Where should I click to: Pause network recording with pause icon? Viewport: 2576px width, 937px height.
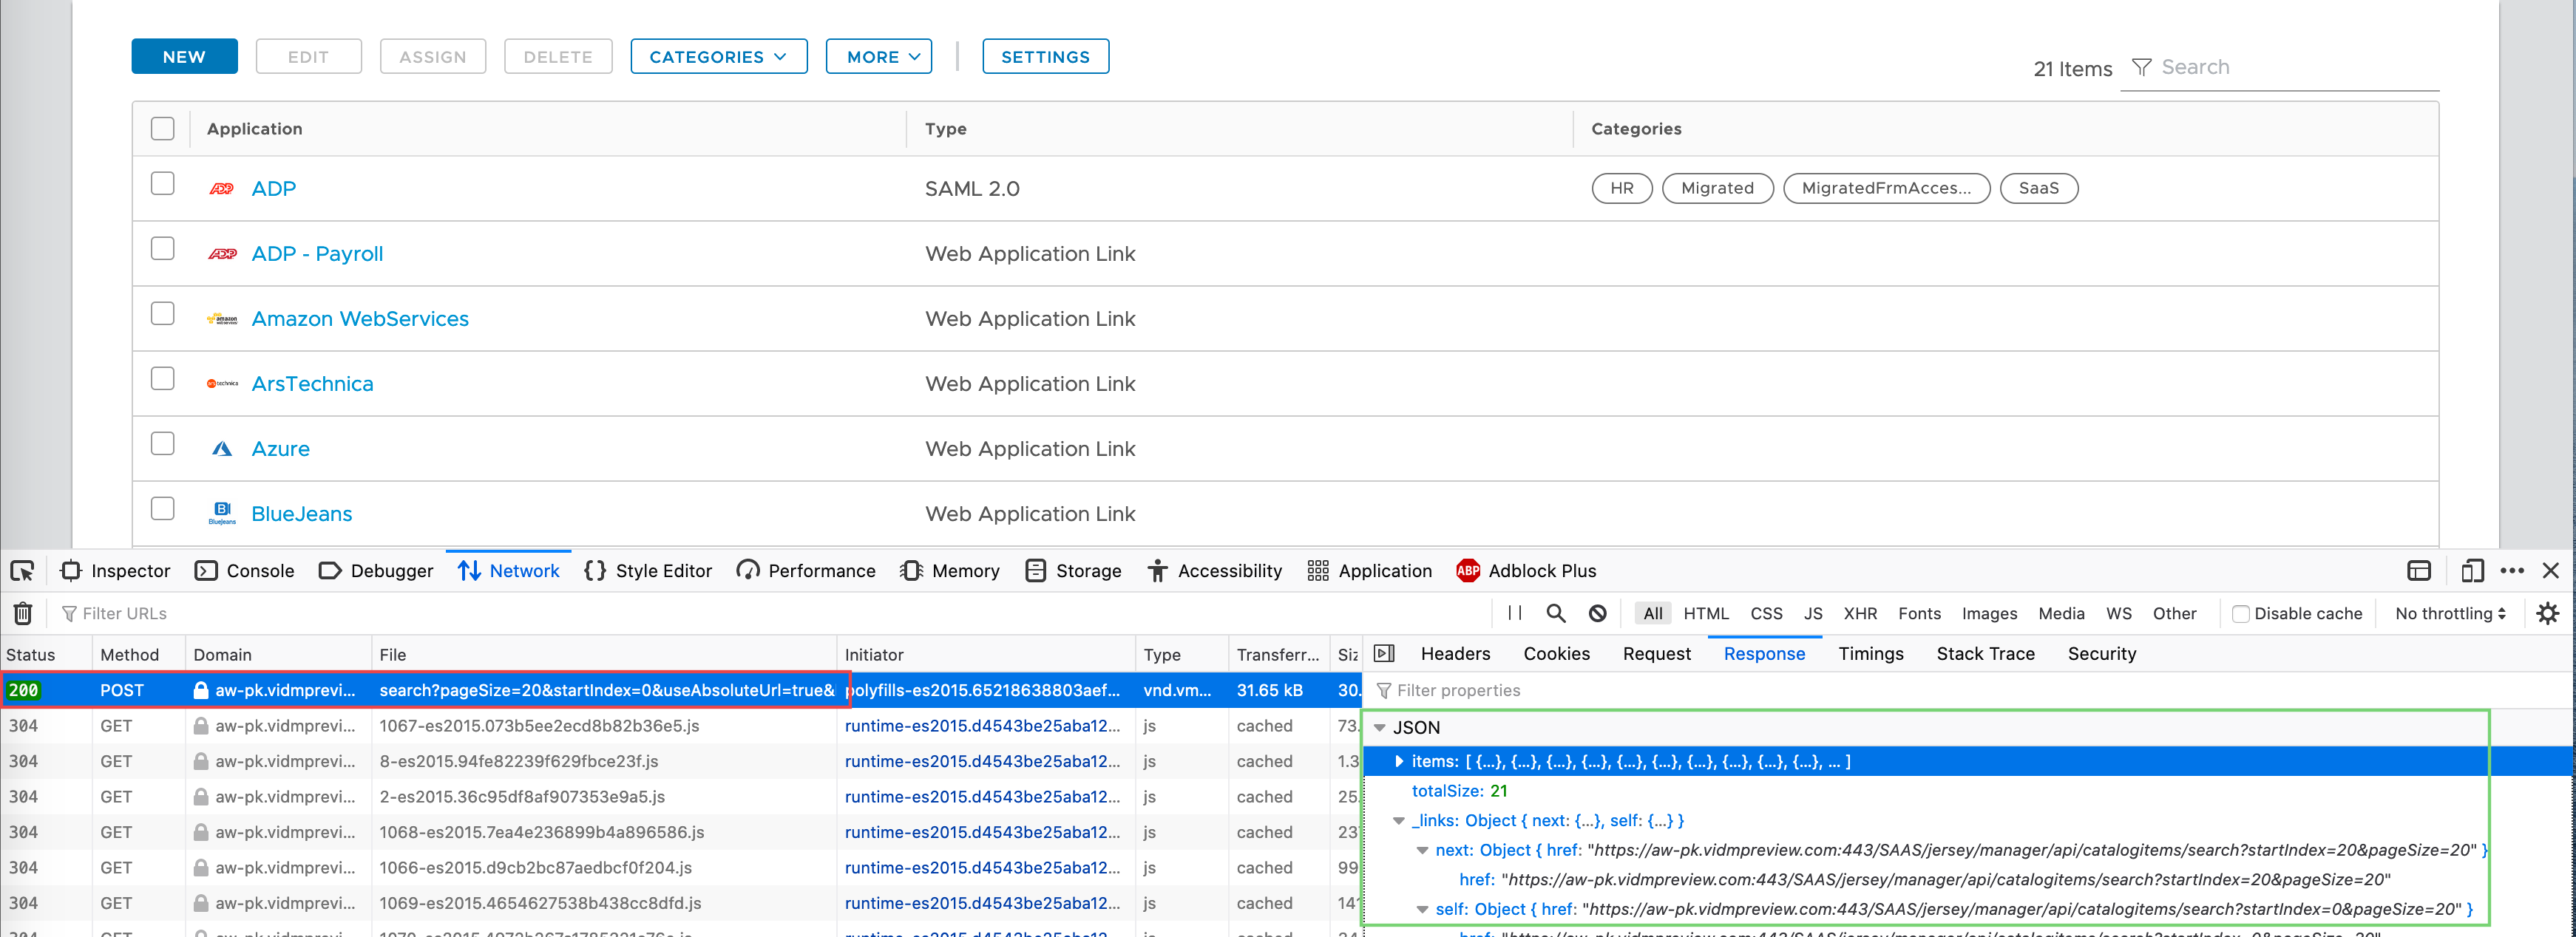[x=1514, y=613]
